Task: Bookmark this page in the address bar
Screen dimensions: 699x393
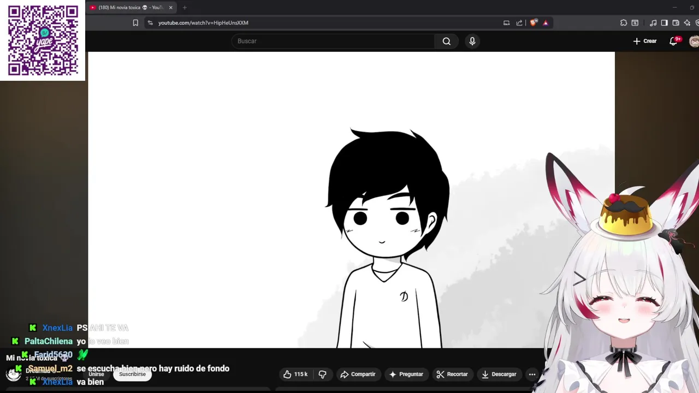Action: [x=135, y=23]
